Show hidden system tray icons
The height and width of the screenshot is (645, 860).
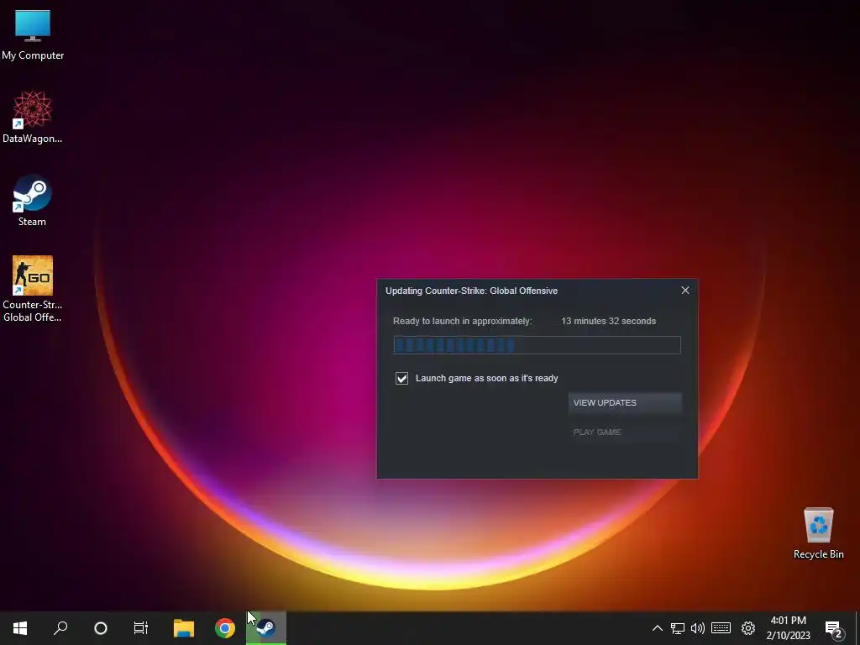click(x=657, y=628)
